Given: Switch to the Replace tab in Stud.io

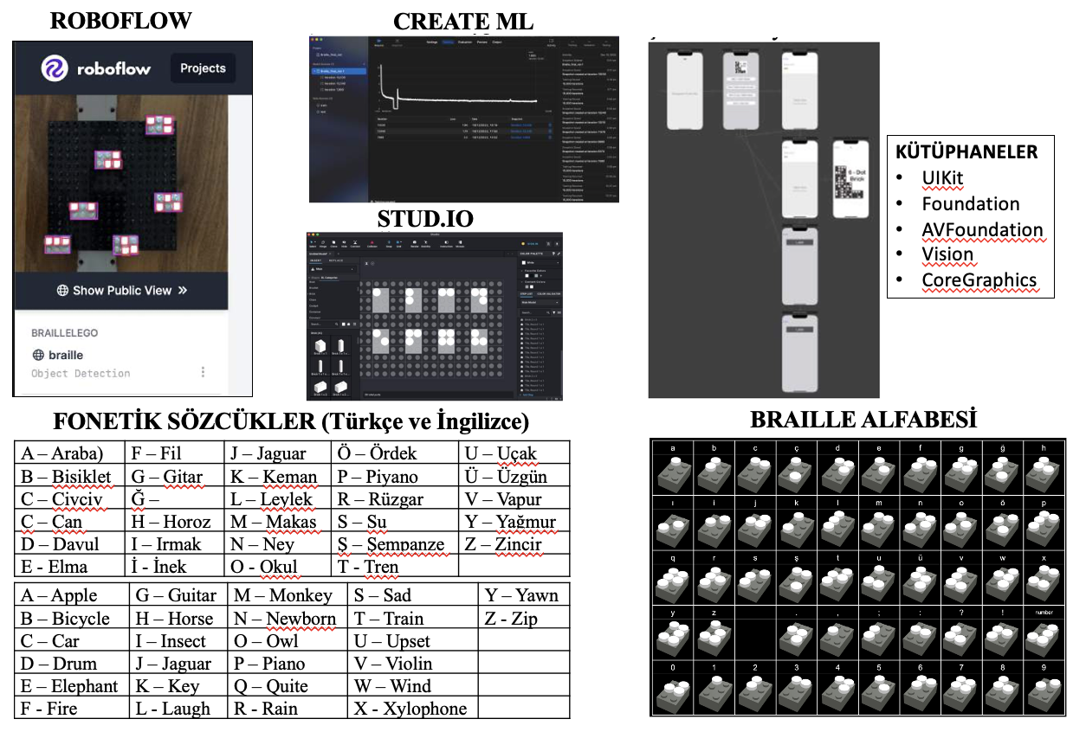Looking at the screenshot, I should [337, 259].
